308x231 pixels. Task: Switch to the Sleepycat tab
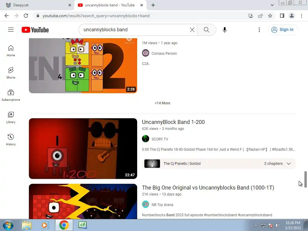[37, 5]
